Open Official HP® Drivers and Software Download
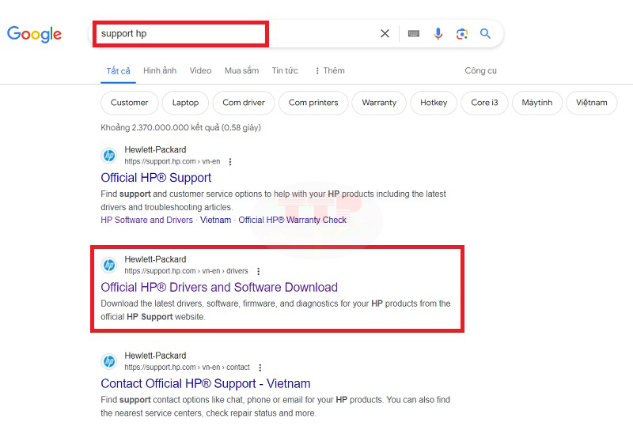The height and width of the screenshot is (441, 633). [x=219, y=288]
